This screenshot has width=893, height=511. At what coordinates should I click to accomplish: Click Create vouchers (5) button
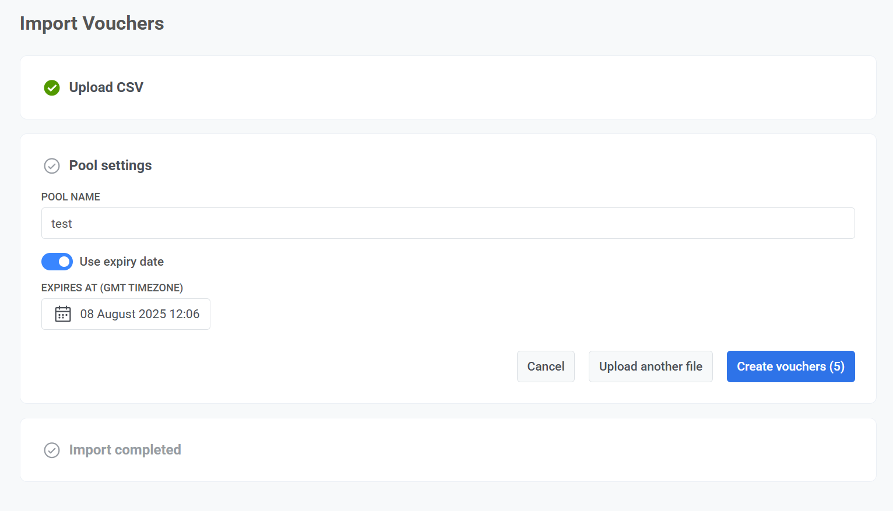tap(790, 366)
